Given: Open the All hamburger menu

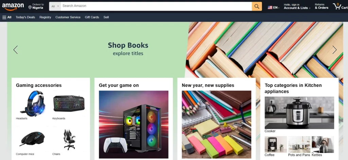Looking at the screenshot, I should (x=7, y=17).
